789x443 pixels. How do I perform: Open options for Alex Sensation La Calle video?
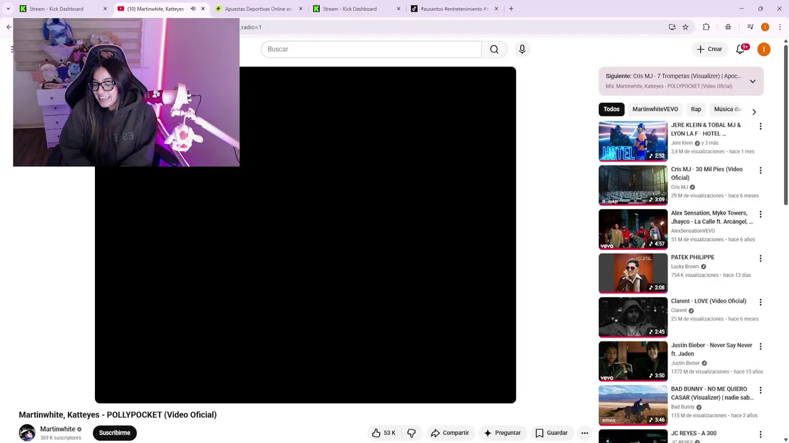[x=760, y=214]
